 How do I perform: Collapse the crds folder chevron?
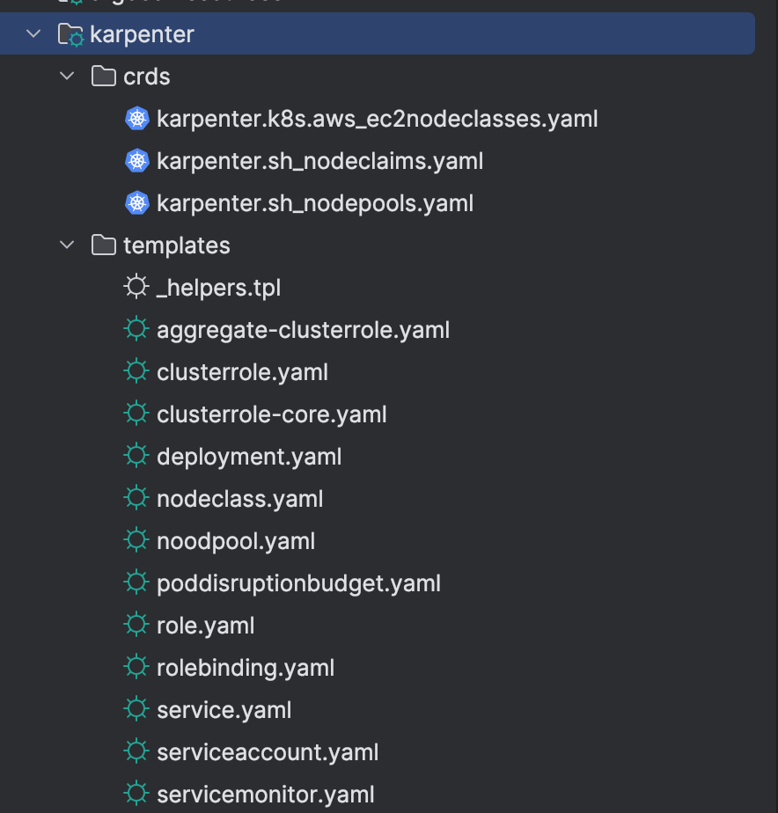click(x=67, y=77)
